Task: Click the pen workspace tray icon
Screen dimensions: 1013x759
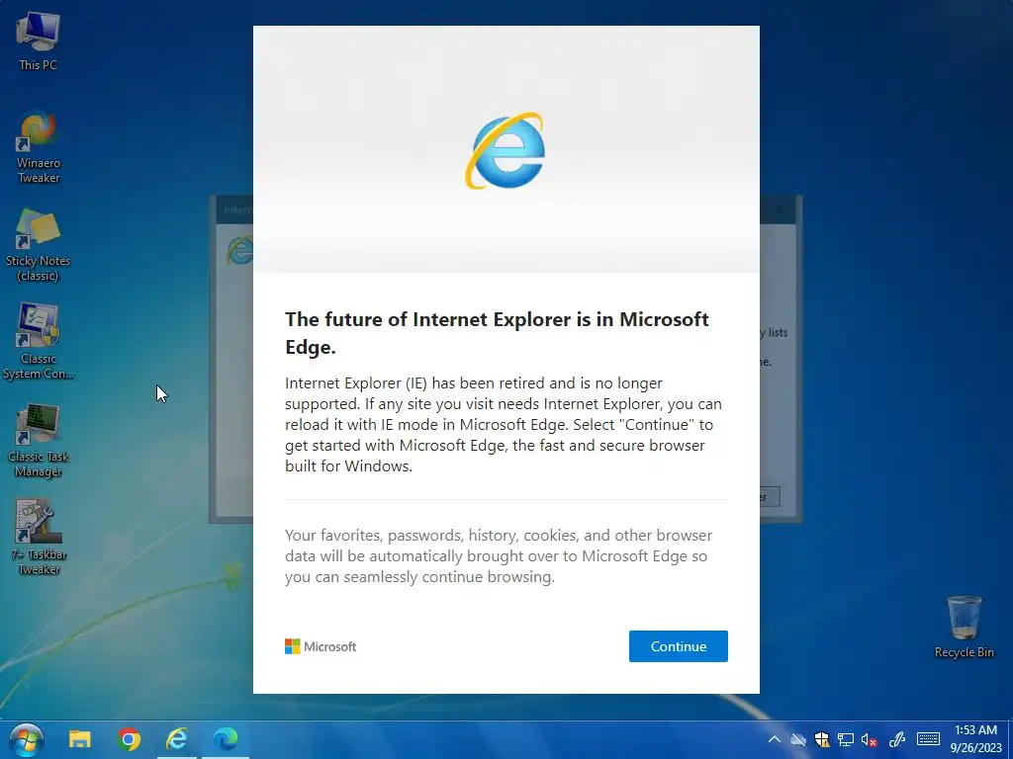Action: [896, 739]
